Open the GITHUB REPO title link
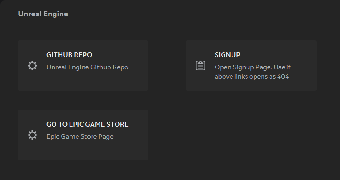Screen dimensions: 340x180 coord(70,55)
